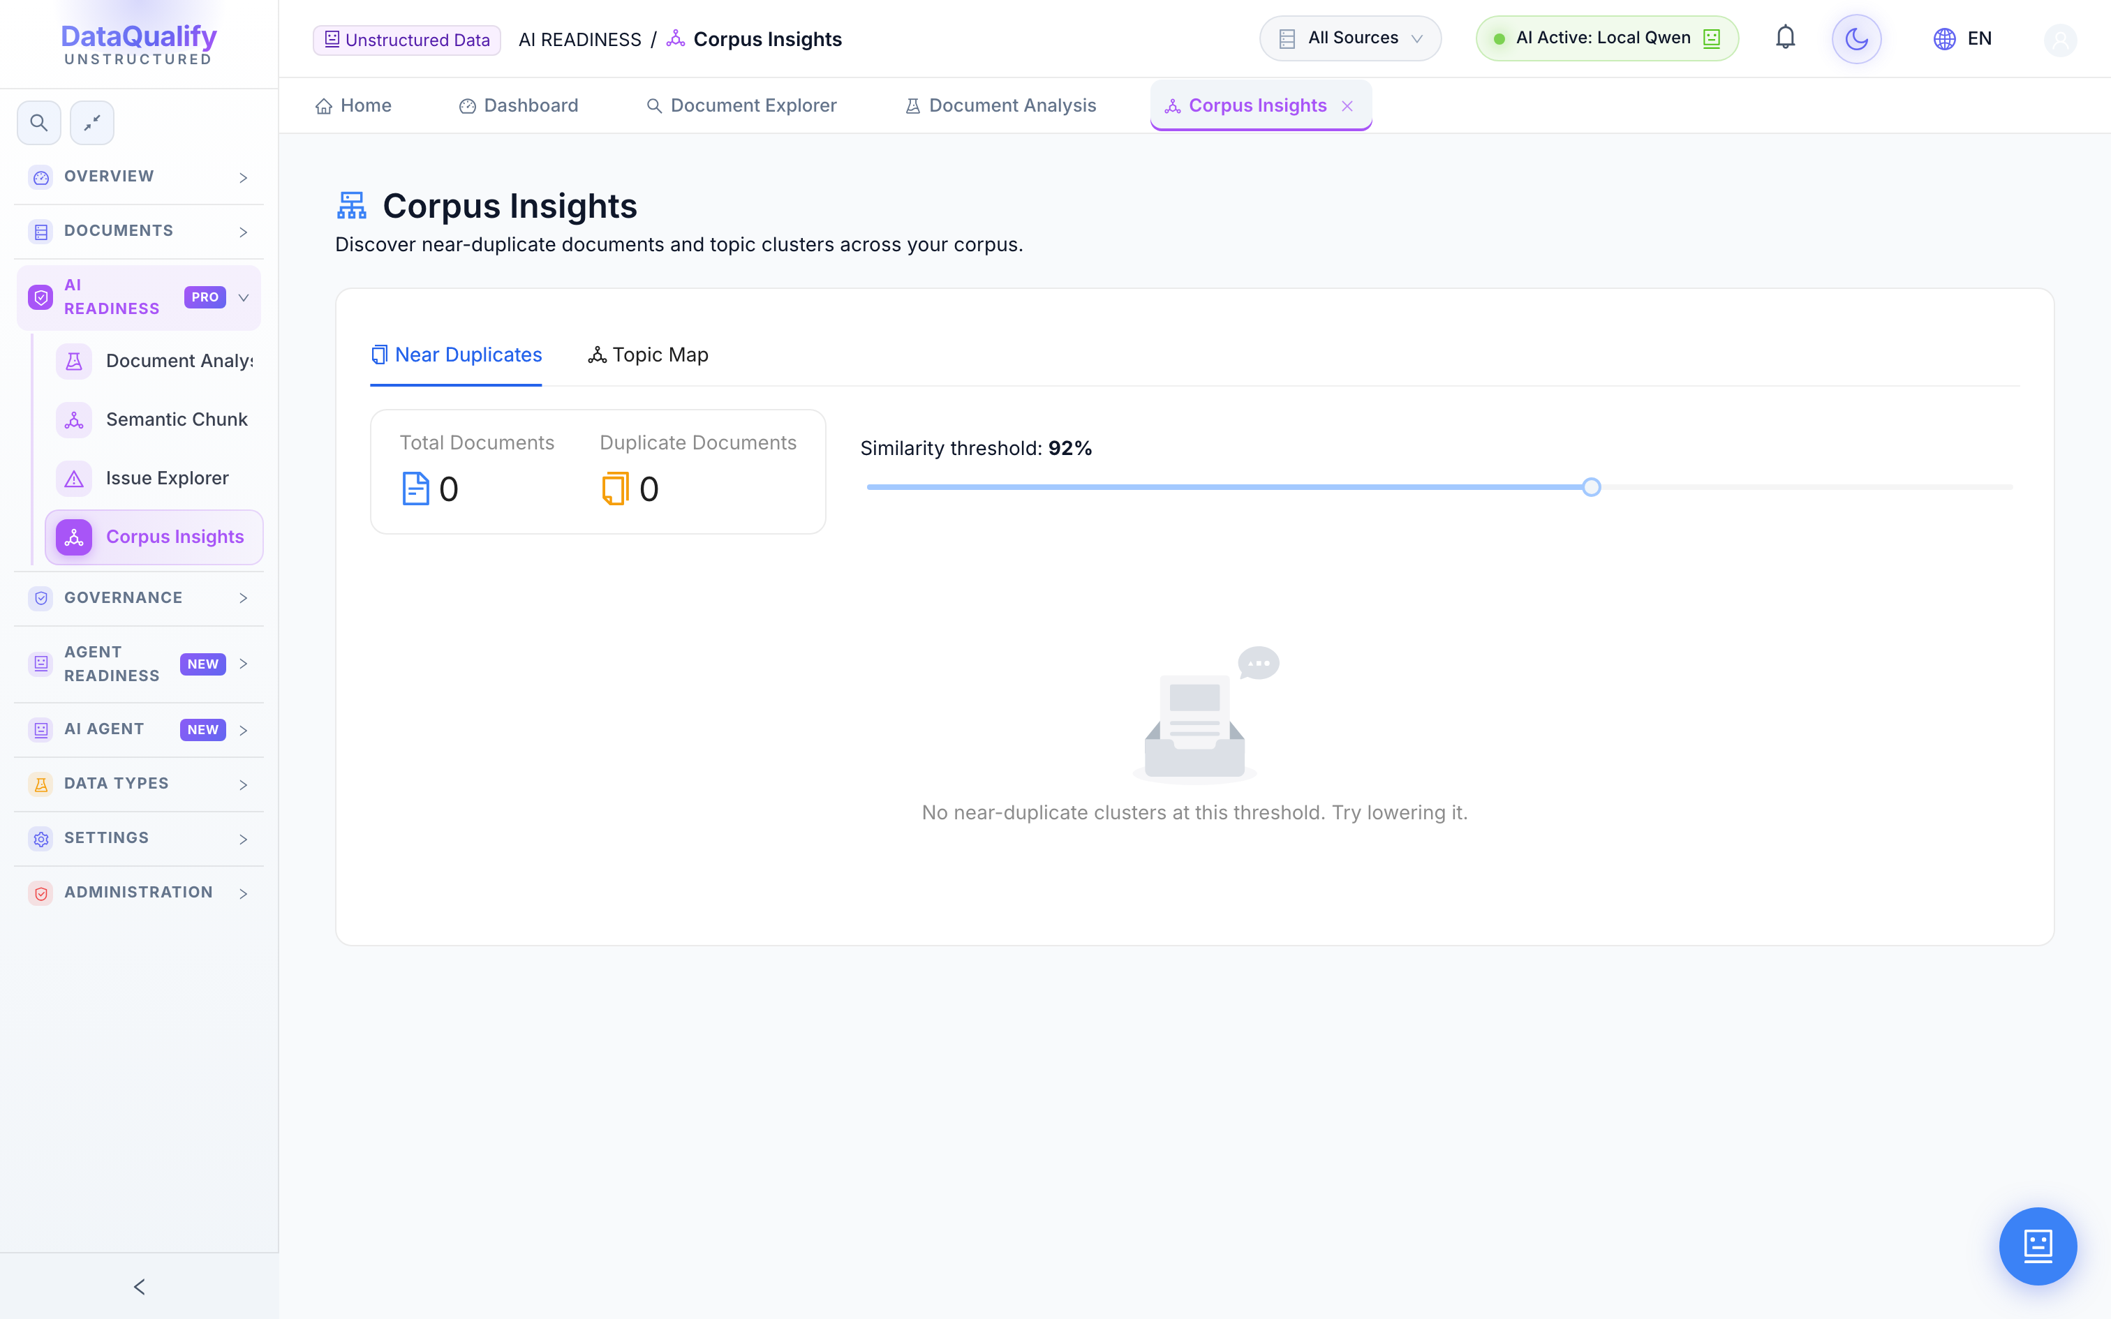Switch to the Document Explorer tab
The image size is (2111, 1319).
click(x=741, y=105)
